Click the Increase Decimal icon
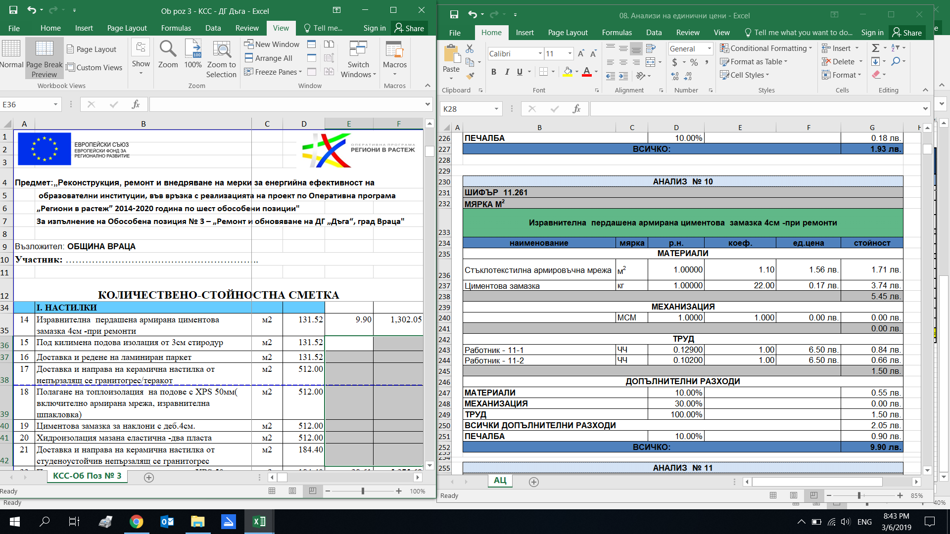 click(675, 76)
